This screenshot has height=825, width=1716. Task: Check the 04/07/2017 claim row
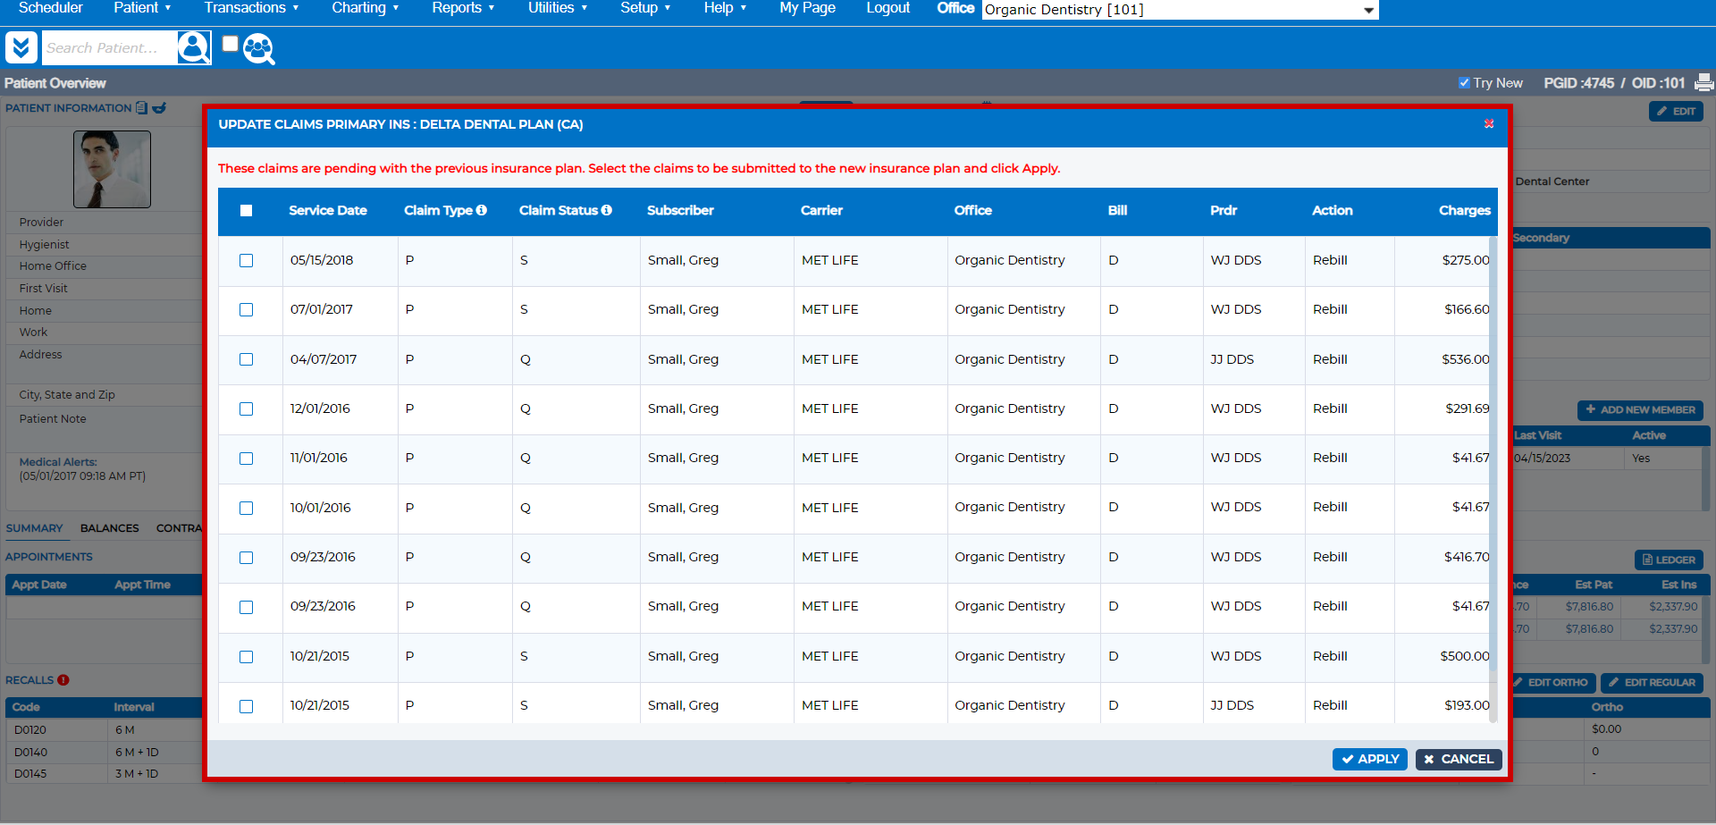pyautogui.click(x=247, y=359)
